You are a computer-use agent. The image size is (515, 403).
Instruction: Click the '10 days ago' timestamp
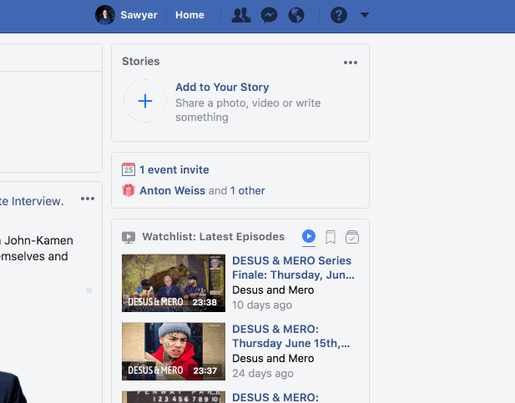pyautogui.click(x=262, y=305)
